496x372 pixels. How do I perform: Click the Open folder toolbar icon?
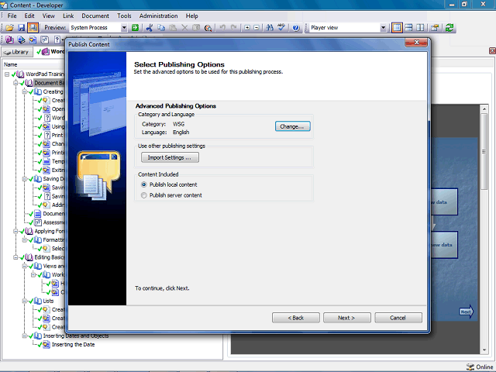point(9,28)
